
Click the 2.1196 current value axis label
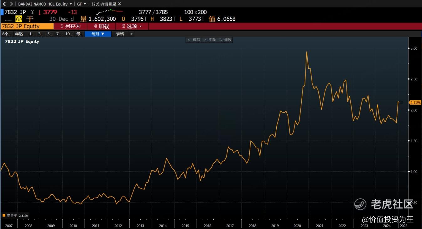[415, 102]
